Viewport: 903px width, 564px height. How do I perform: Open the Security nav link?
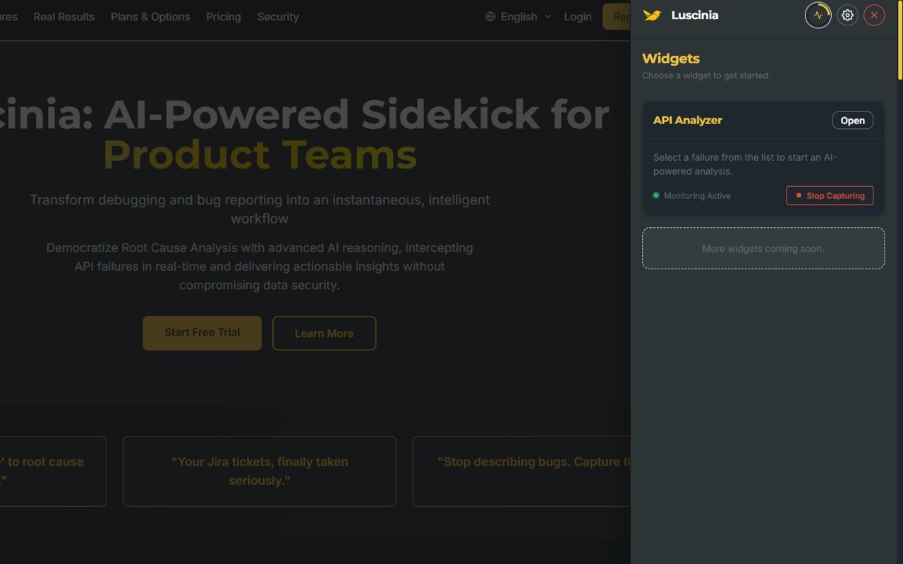tap(278, 16)
